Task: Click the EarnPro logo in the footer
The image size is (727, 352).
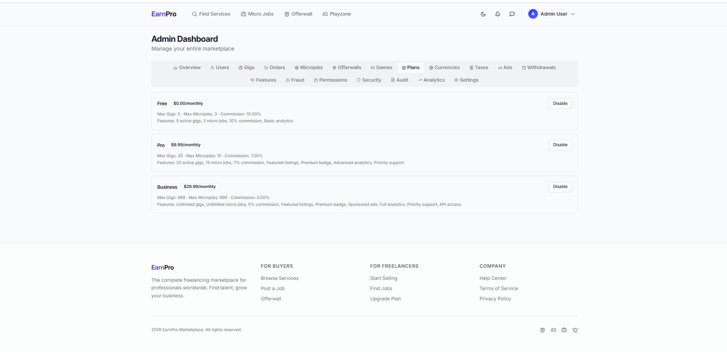Action: [x=163, y=267]
